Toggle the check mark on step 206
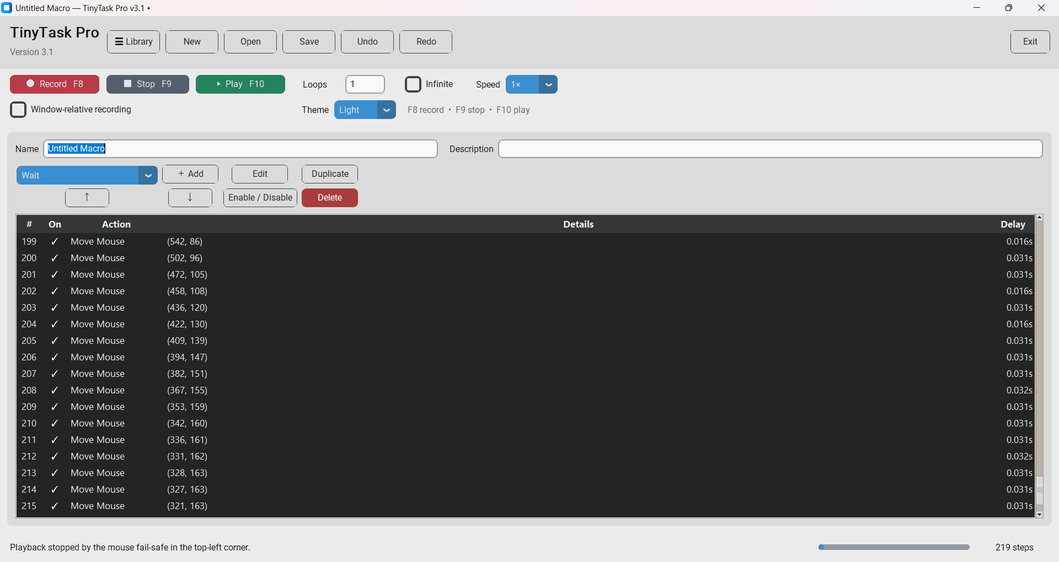1059x562 pixels. click(55, 357)
